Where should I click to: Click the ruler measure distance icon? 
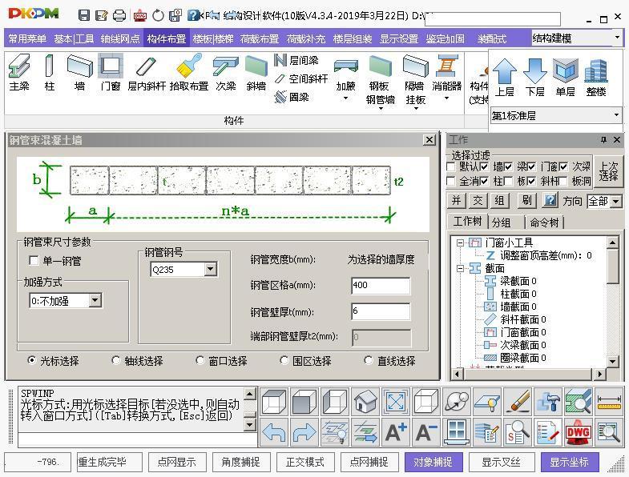(608, 401)
